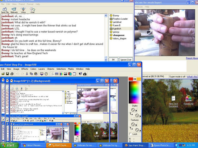198x148 pixels.
Task: Click the chat scrollbar down arrow
Action: point(106,60)
